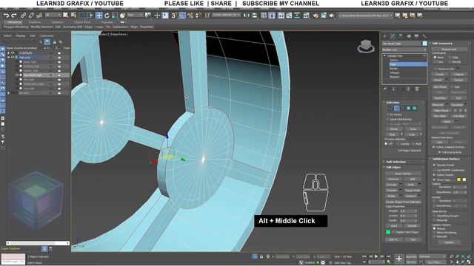Screen dimensions: 474x266
Task: Toggle Full Interactivity checkbox
Action: [439, 152]
